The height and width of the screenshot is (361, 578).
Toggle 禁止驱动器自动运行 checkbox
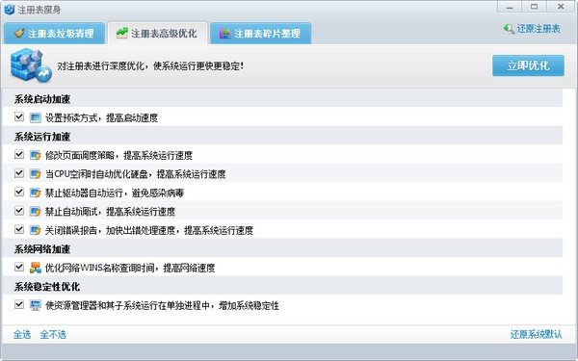(19, 192)
